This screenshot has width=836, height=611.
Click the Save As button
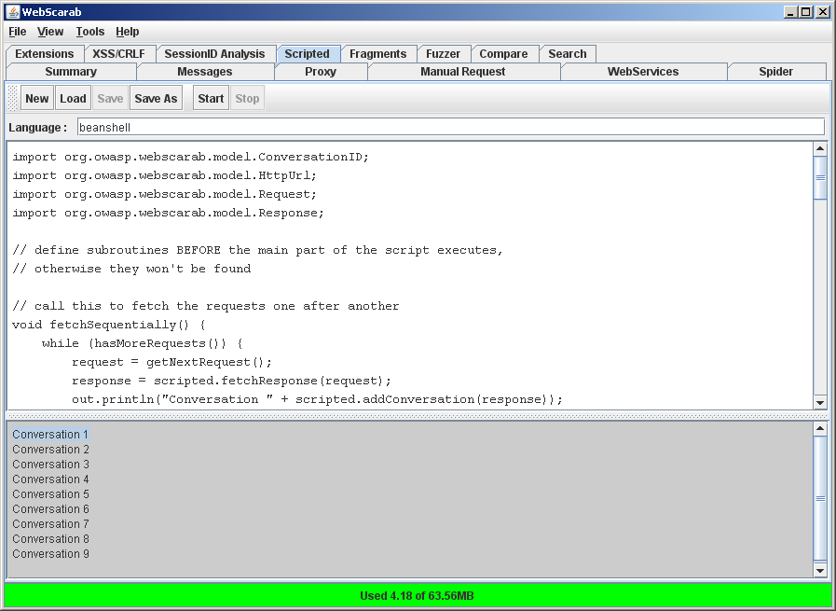[156, 99]
